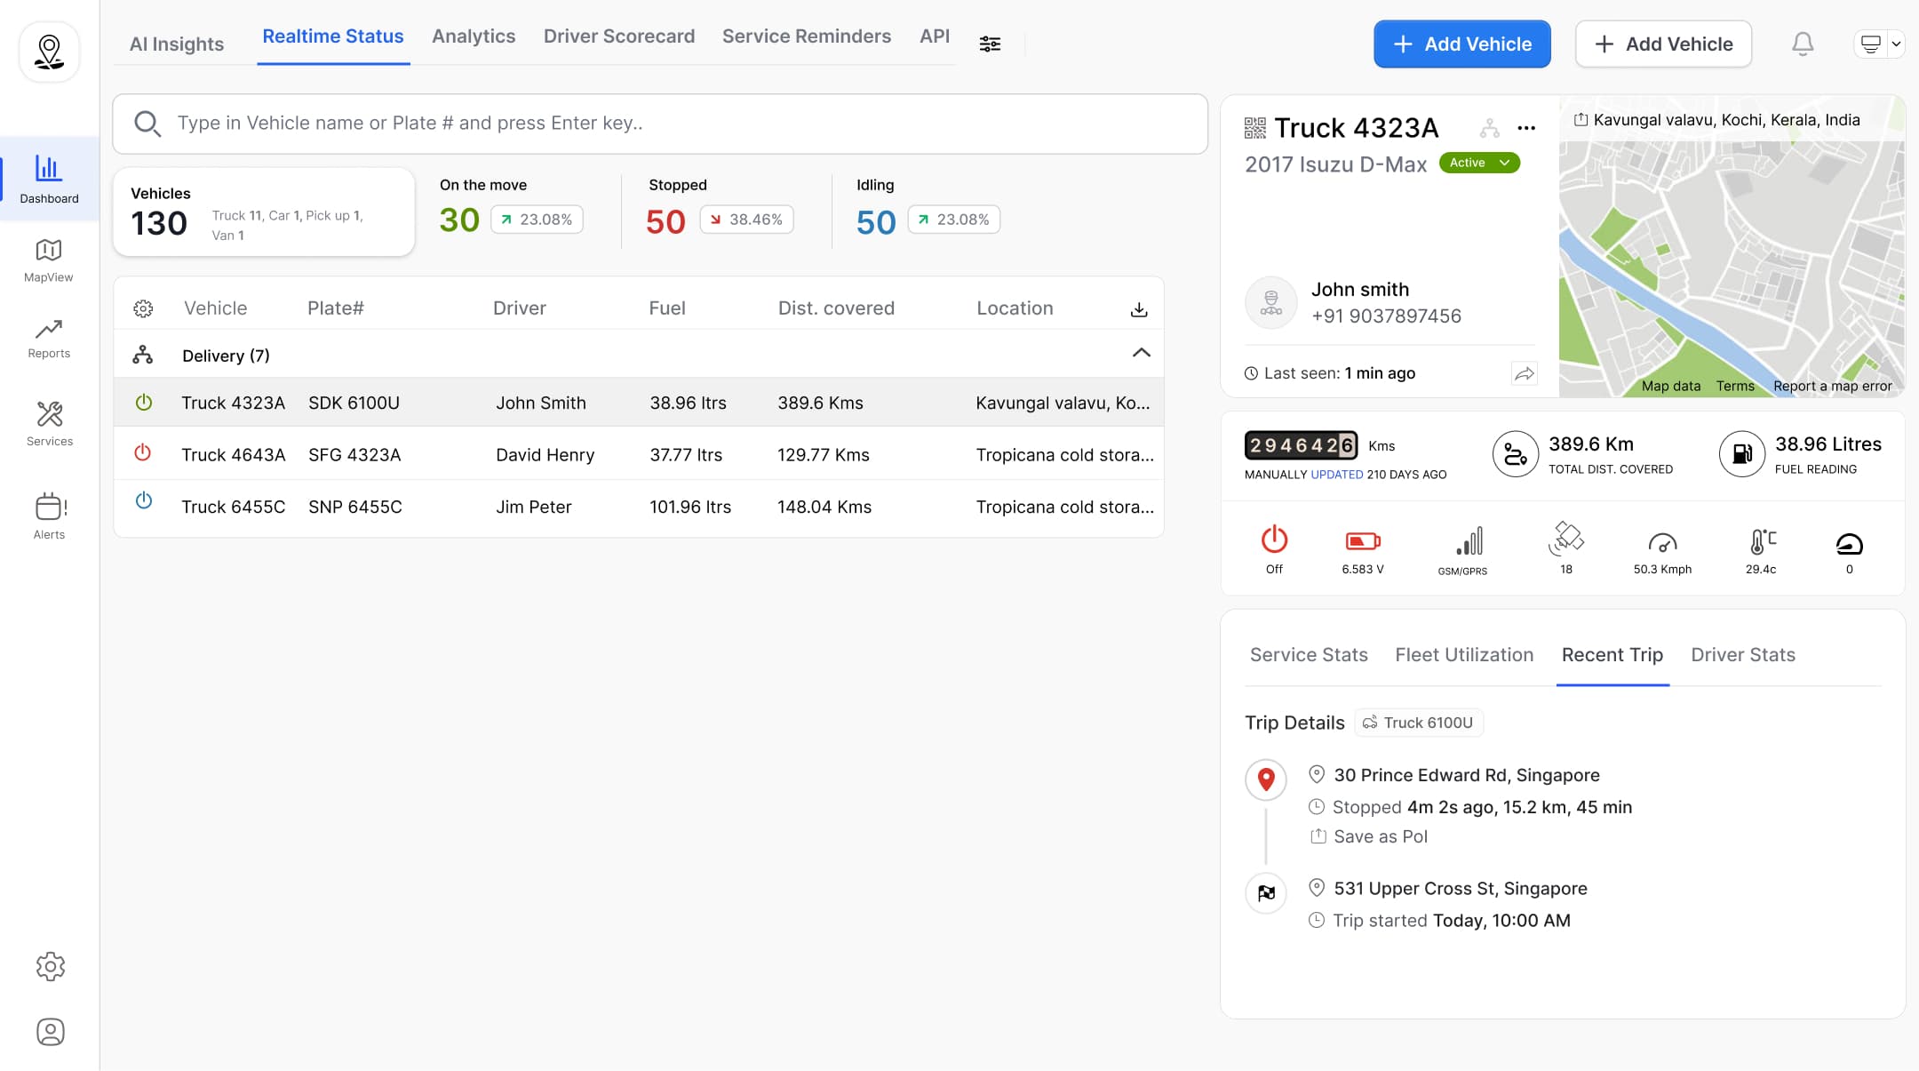The image size is (1919, 1071).
Task: Click the group hierarchy icon in vehicle card
Action: click(x=1490, y=129)
